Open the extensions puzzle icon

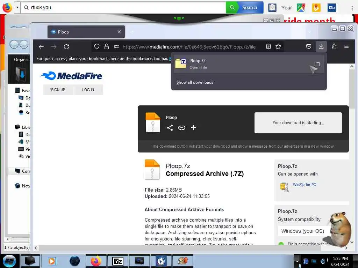[334, 46]
